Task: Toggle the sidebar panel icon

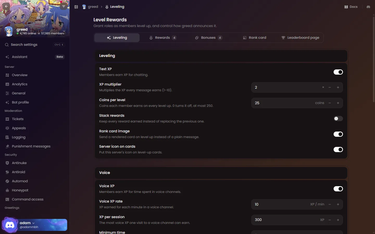Action: coord(76,7)
